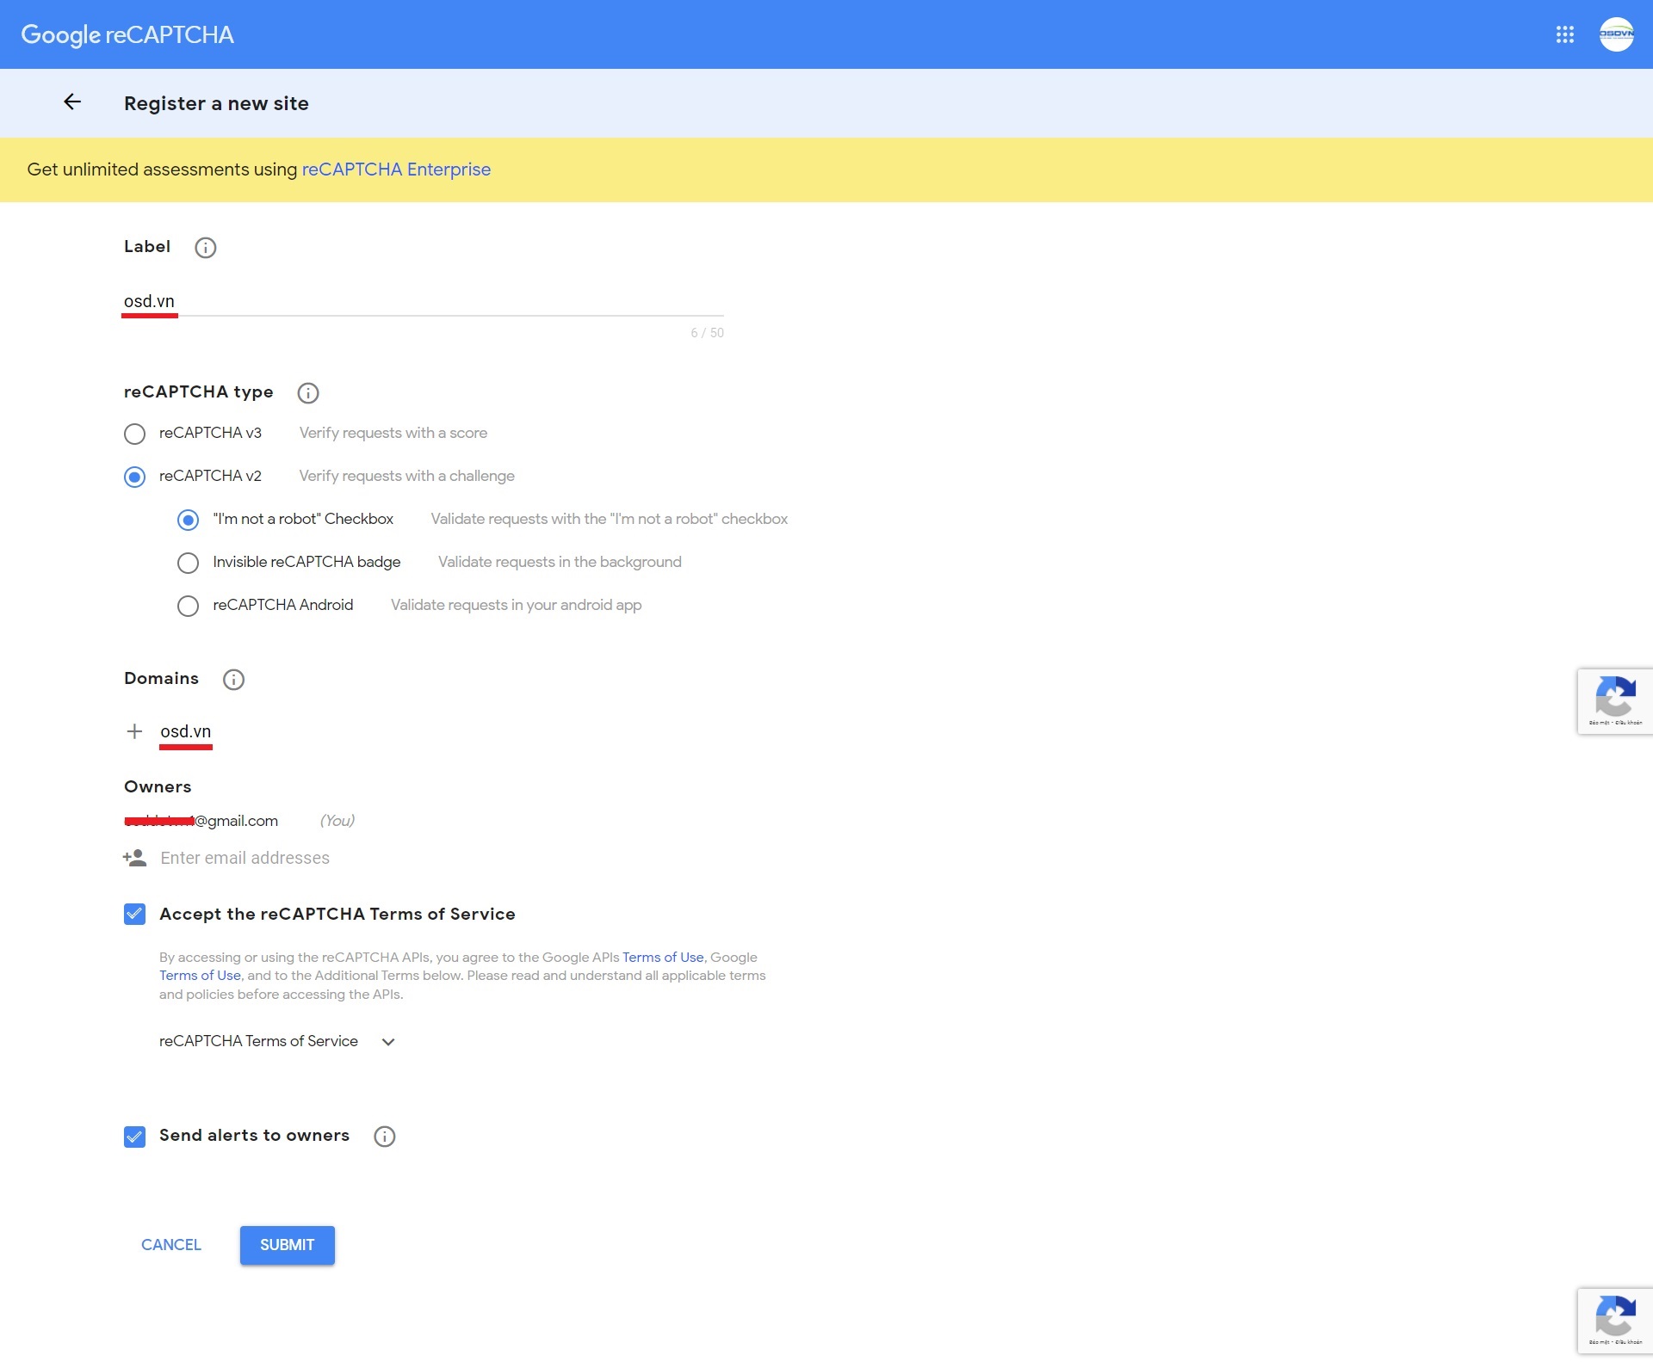The width and height of the screenshot is (1653, 1368).
Task: Click the "Owners" section heading
Action: tap(158, 786)
